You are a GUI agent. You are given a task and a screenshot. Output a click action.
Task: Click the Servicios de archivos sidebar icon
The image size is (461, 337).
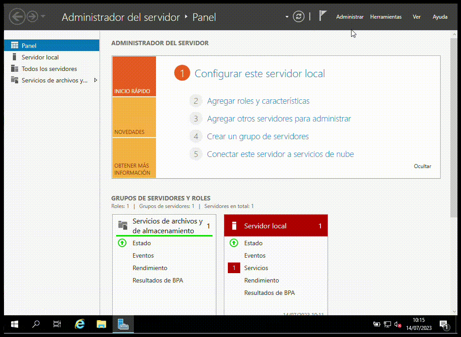click(x=14, y=80)
